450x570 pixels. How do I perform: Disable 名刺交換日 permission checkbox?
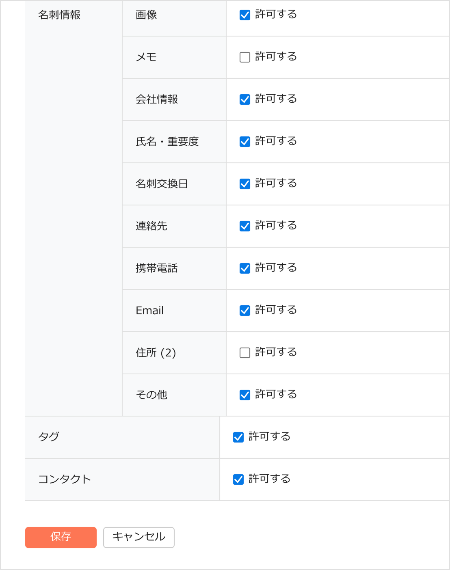(x=245, y=184)
